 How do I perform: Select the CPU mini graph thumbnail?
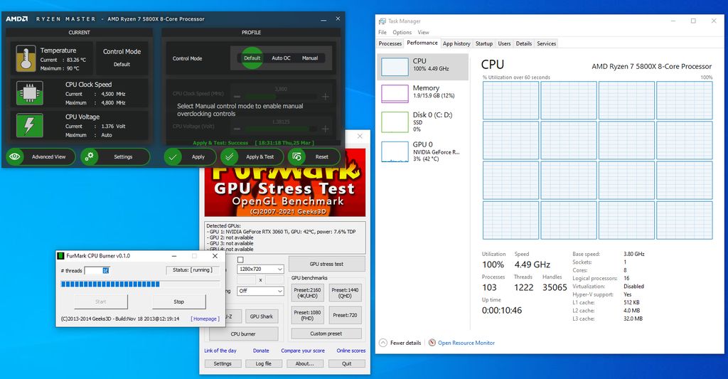click(x=395, y=66)
